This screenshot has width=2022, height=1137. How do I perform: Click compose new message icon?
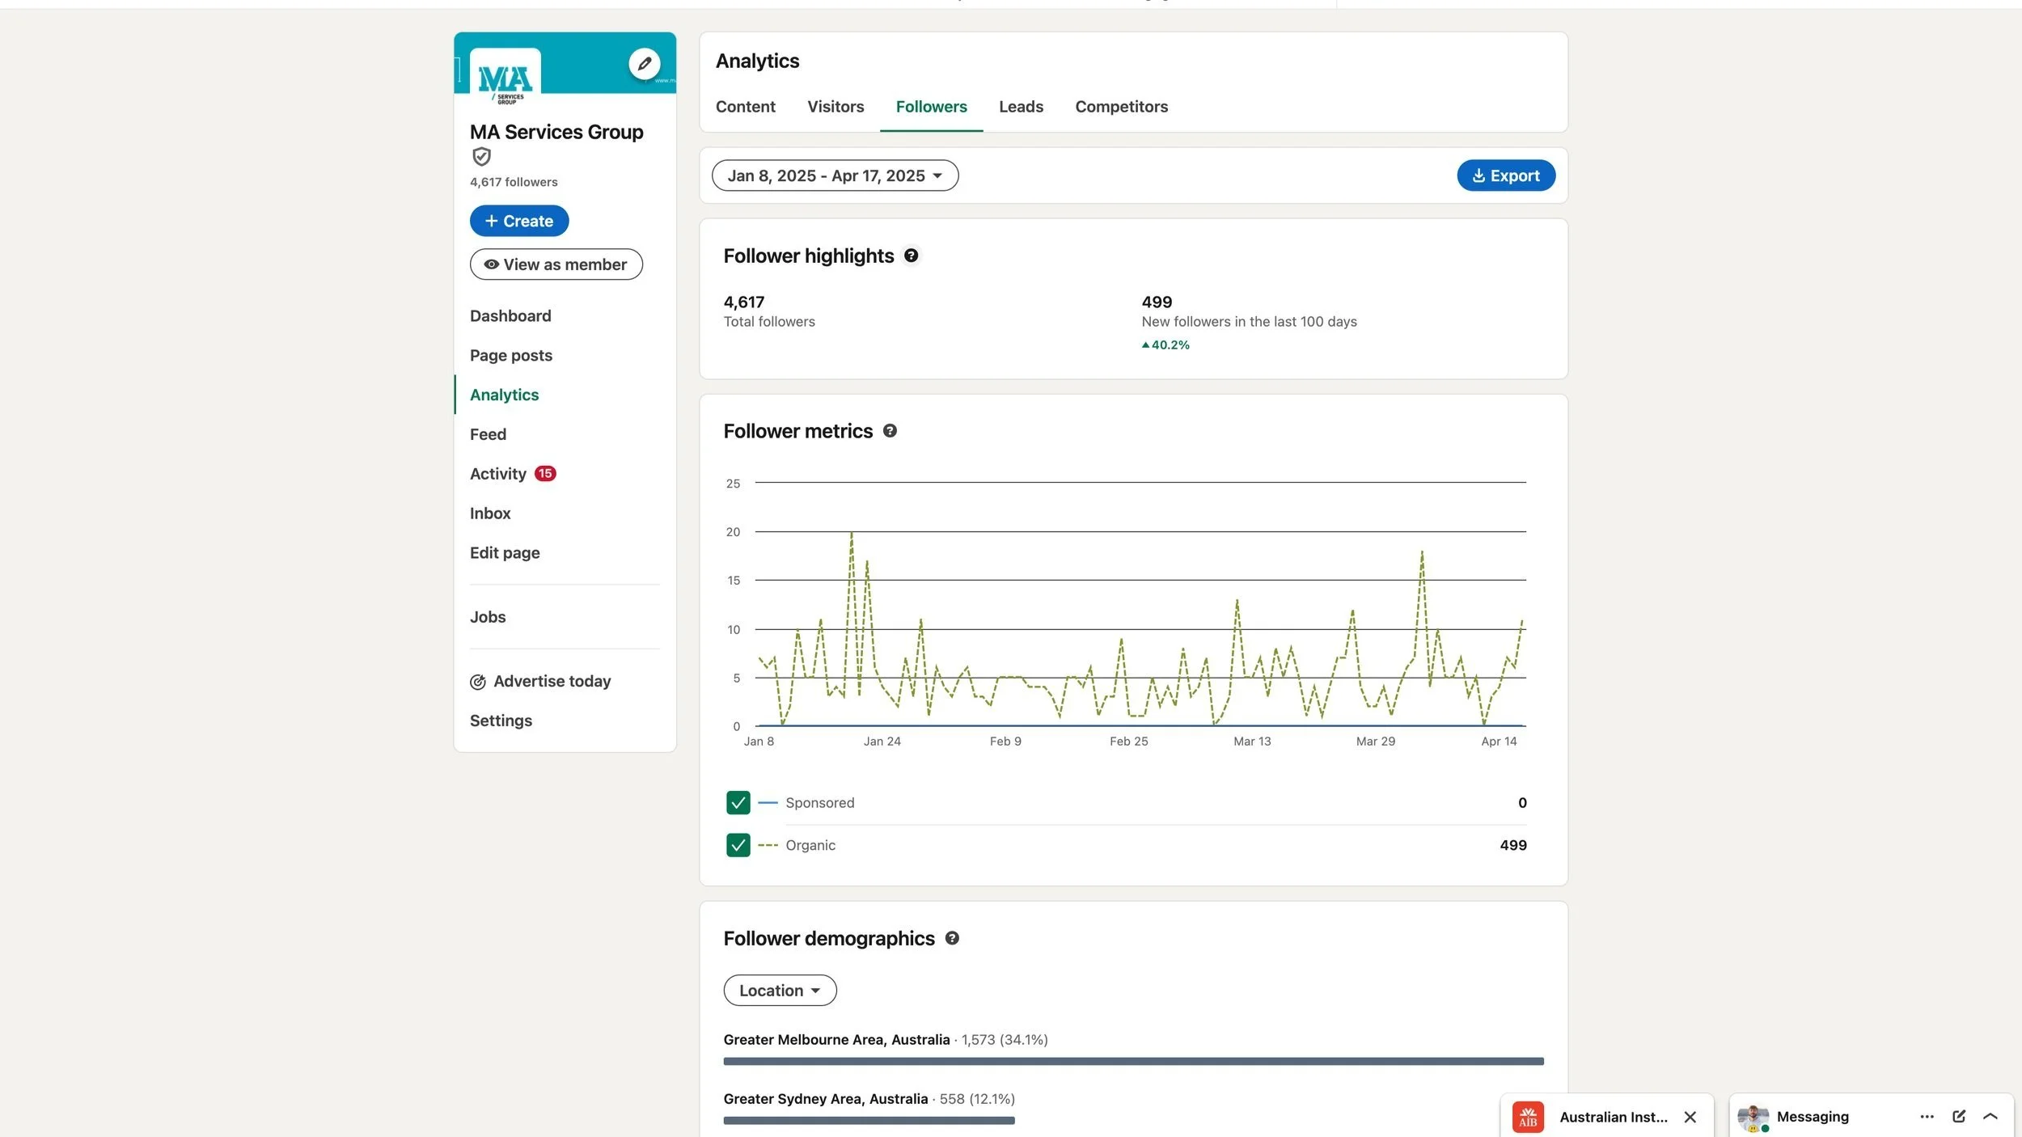1959,1117
